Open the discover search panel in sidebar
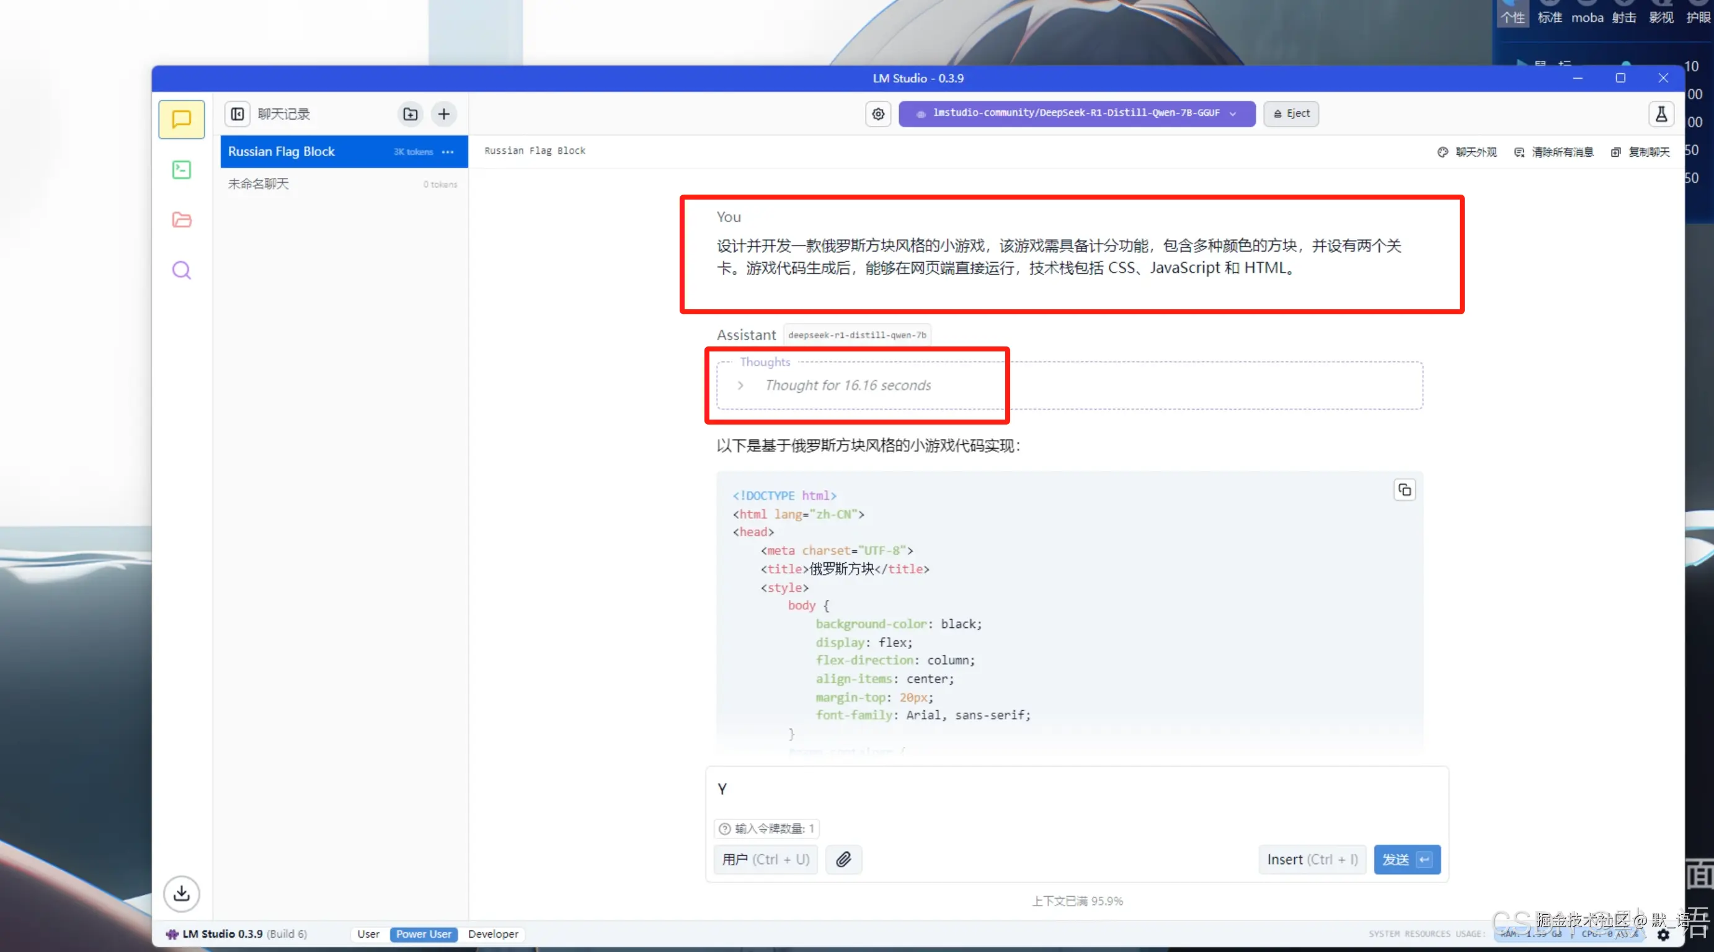 [181, 270]
